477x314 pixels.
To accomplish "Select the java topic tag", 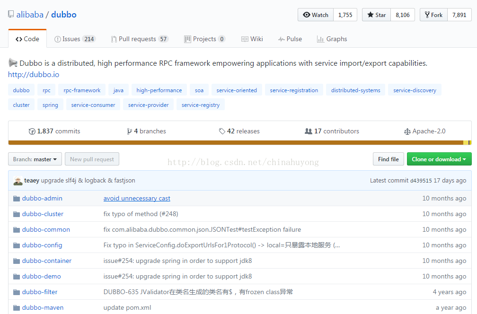I will [118, 90].
